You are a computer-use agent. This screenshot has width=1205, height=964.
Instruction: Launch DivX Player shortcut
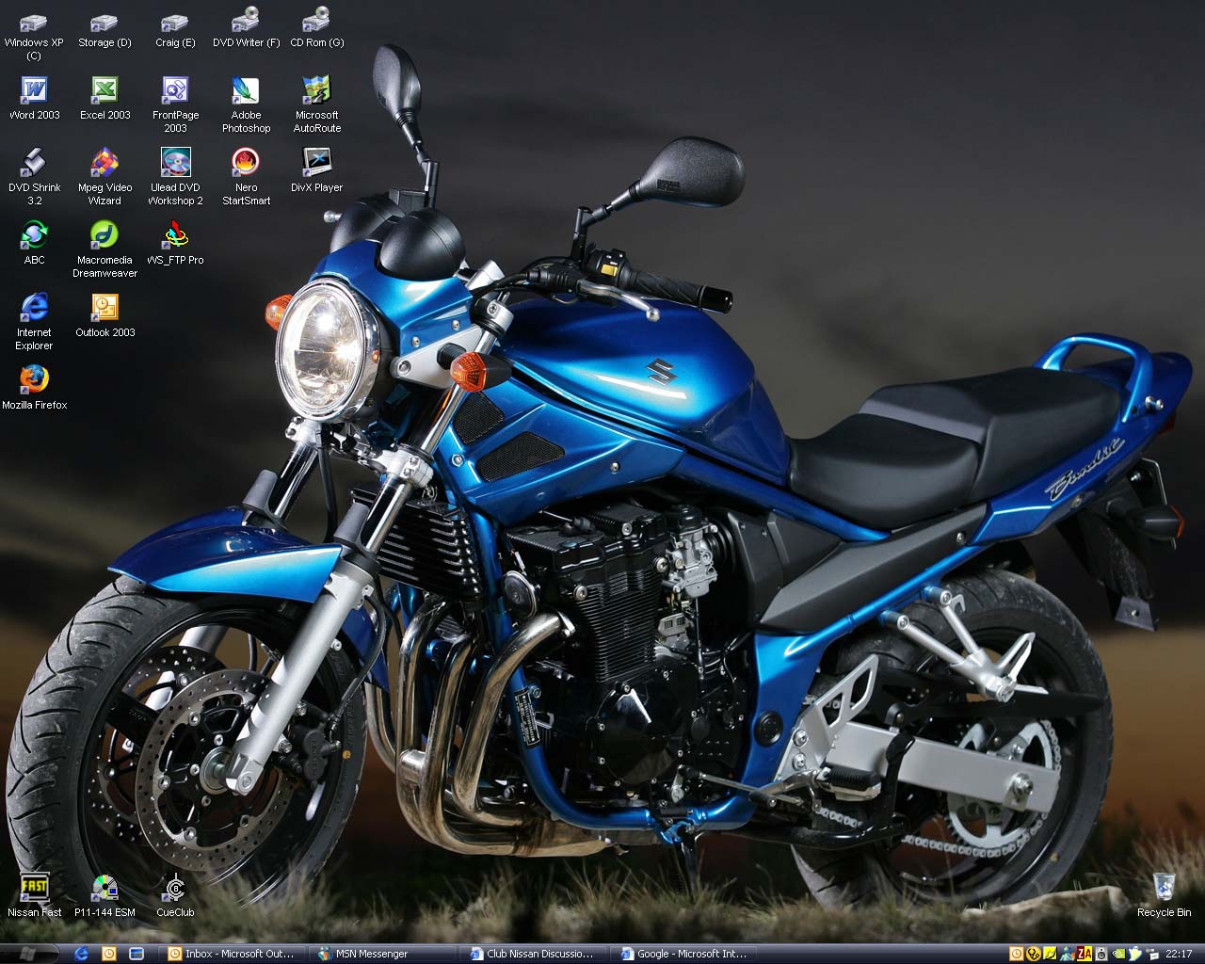point(316,170)
